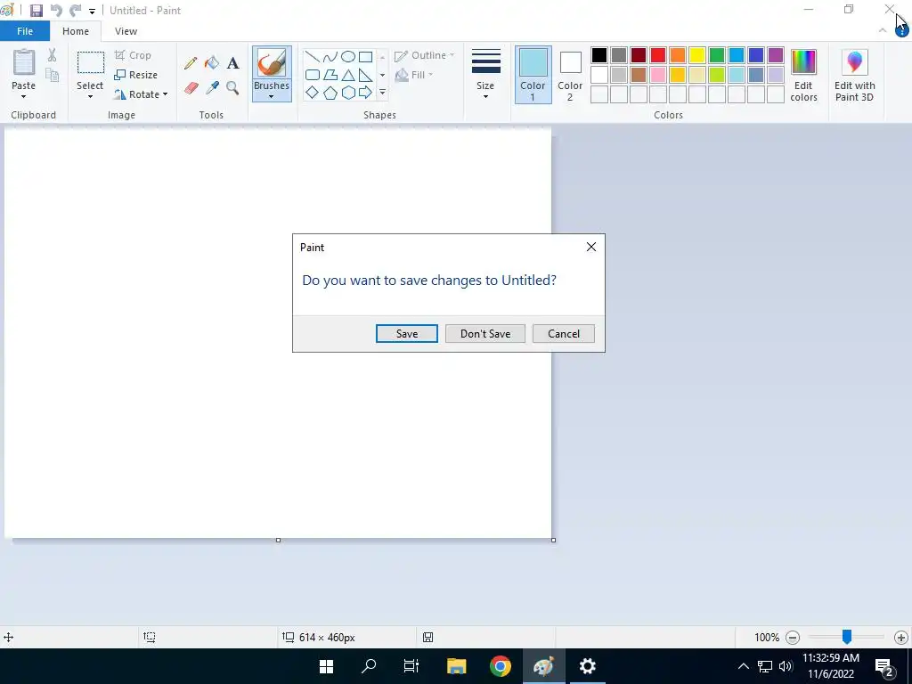The image size is (912, 684).
Task: Select the Curve shape
Action: (x=330, y=56)
